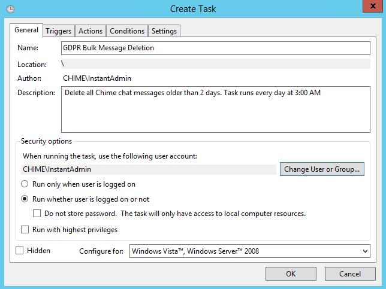Select the Conditions tab
This screenshot has height=289, width=386.
(x=127, y=31)
